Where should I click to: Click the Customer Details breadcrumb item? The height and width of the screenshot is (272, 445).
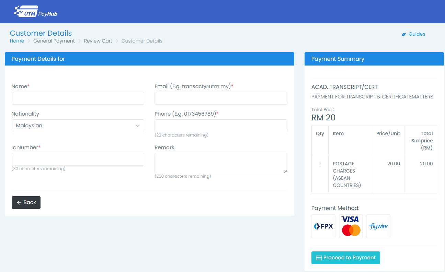pos(142,41)
